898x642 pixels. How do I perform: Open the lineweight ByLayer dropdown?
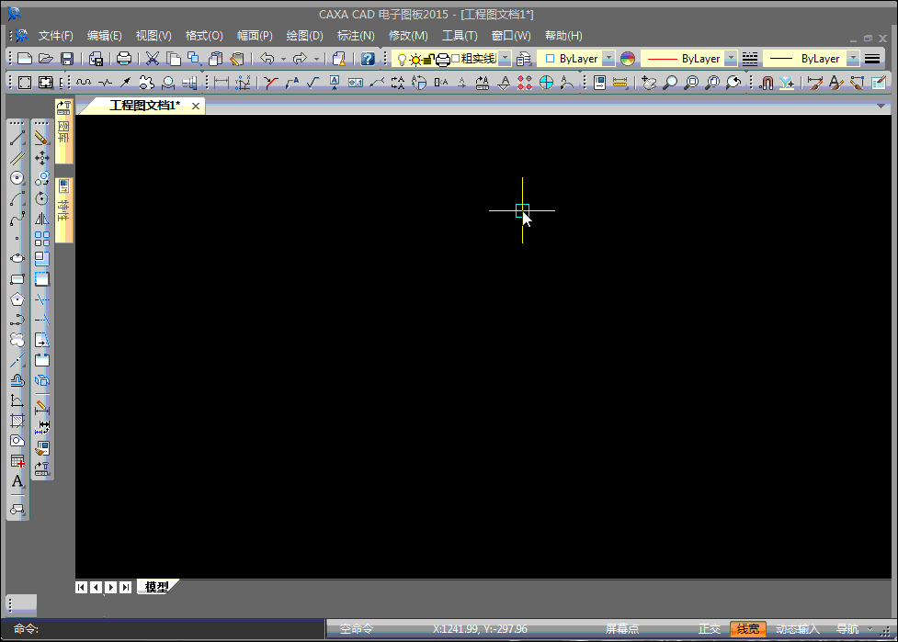coord(853,59)
